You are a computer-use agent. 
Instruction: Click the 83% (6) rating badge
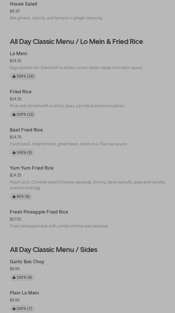point(21,197)
